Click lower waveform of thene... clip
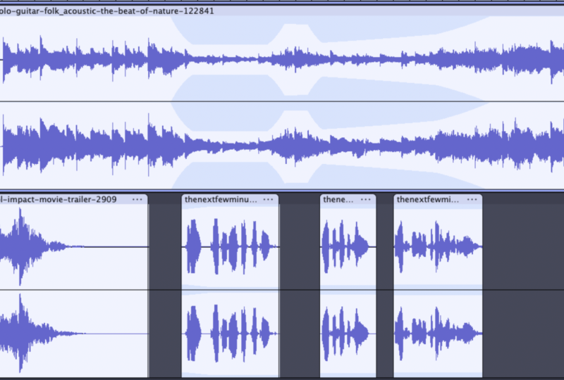This screenshot has width=564, height=380. tap(348, 334)
